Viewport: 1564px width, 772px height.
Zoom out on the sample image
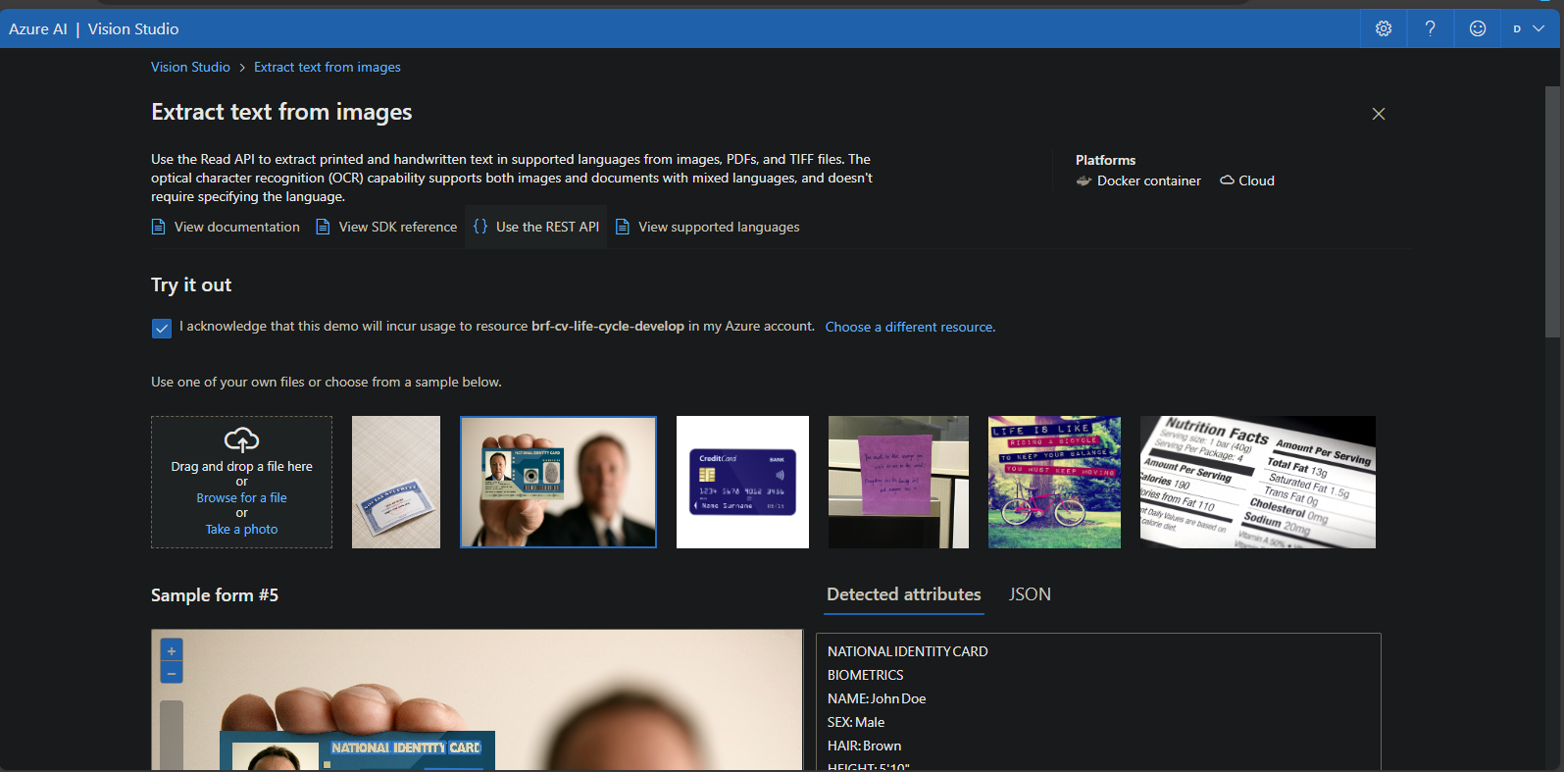tap(172, 673)
